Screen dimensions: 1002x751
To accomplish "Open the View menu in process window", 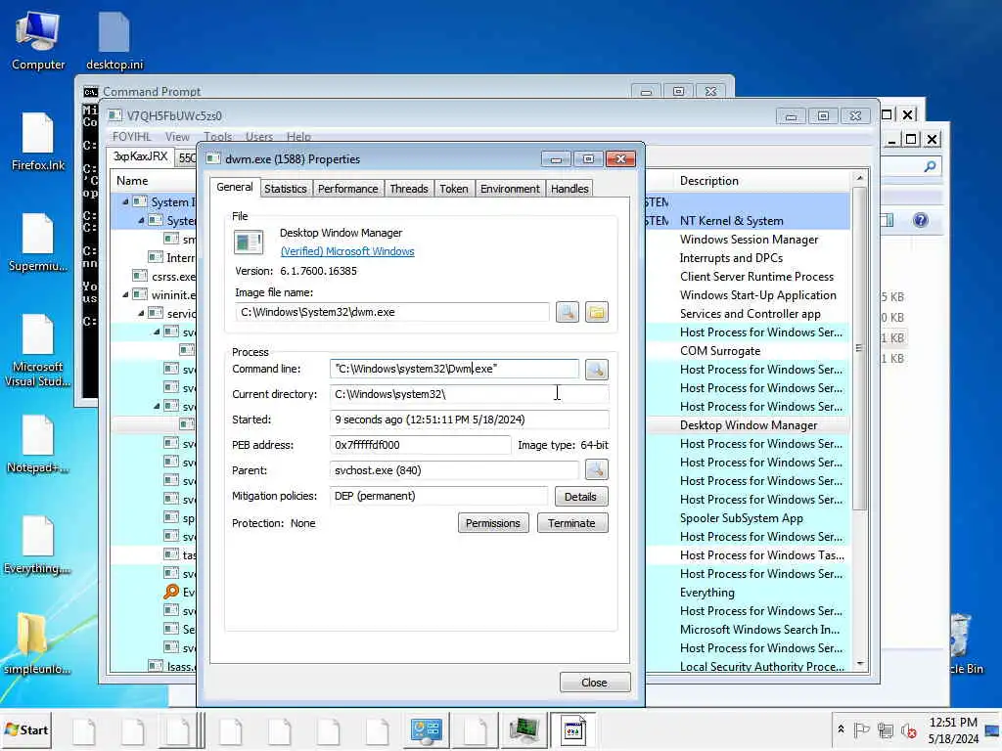I will [x=177, y=137].
